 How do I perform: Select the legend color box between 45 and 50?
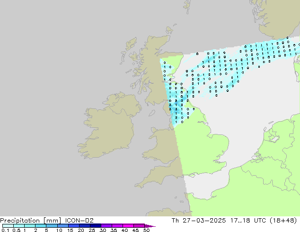tap(139, 226)
